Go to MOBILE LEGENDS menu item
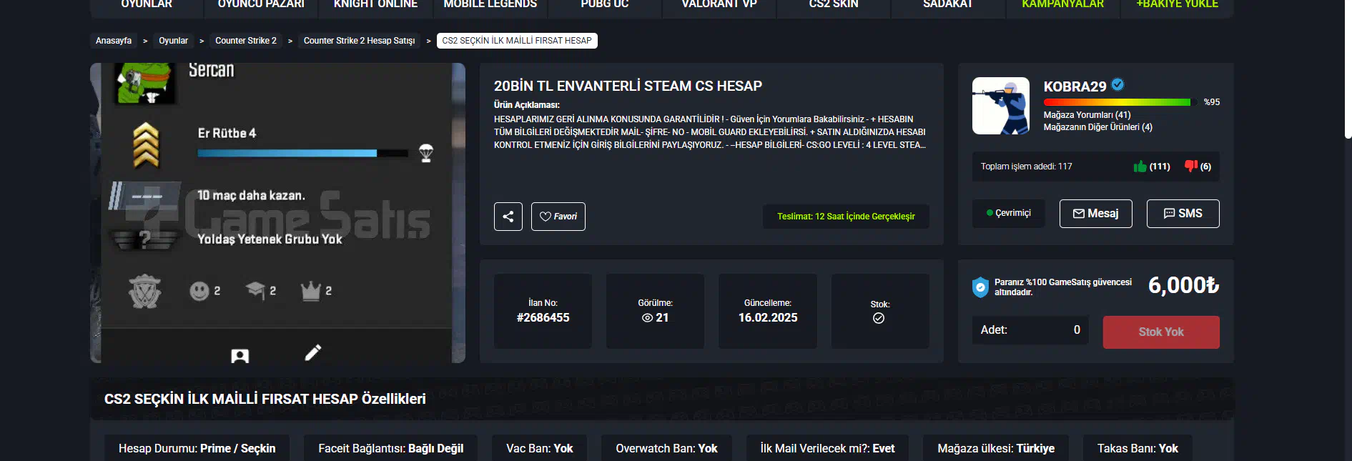Viewport: 1352px width, 461px height. 490,5
